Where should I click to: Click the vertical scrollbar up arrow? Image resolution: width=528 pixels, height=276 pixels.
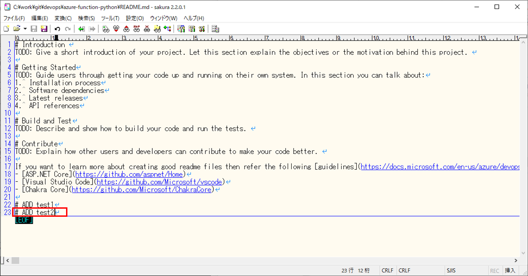pos(523,43)
